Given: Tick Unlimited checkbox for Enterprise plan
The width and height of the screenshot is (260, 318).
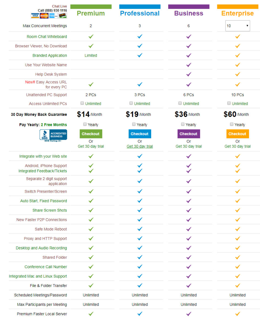Looking at the screenshot, I should [x=229, y=103].
